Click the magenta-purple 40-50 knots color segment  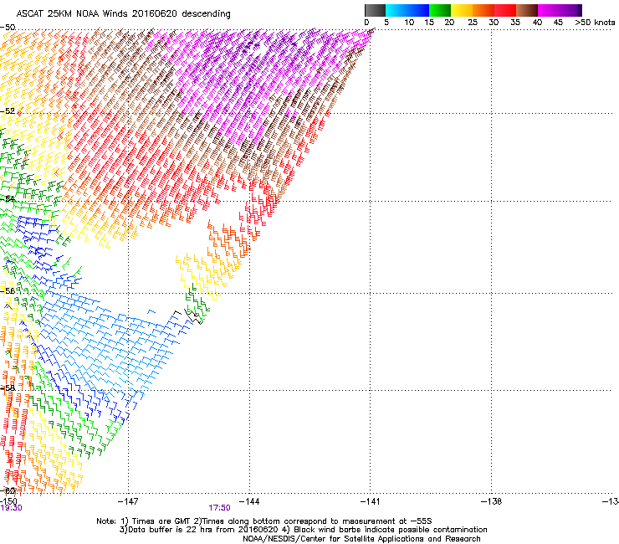point(560,10)
